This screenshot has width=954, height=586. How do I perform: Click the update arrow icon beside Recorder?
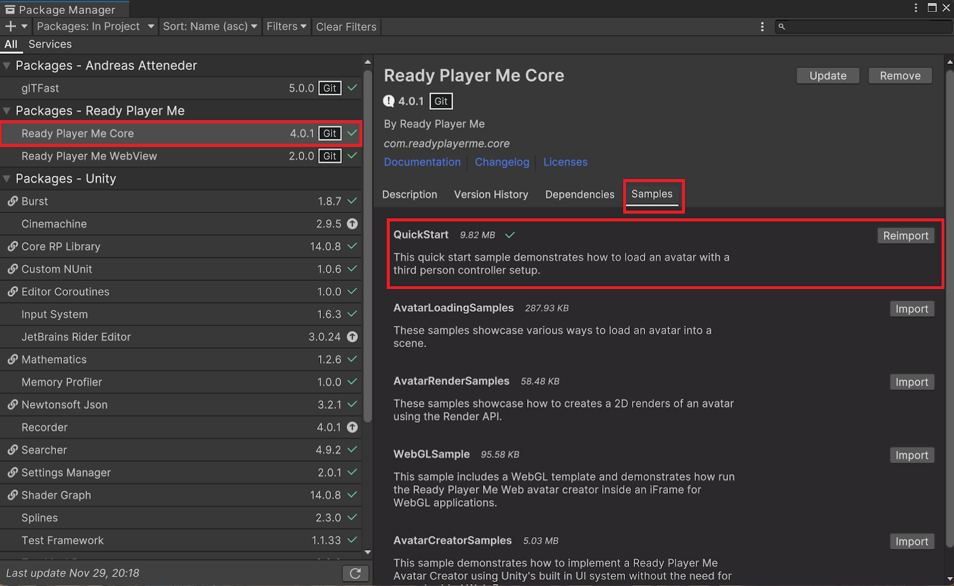[x=352, y=427]
